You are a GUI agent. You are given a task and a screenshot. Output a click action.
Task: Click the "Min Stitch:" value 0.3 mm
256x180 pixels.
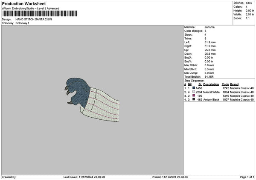click(x=209, y=69)
